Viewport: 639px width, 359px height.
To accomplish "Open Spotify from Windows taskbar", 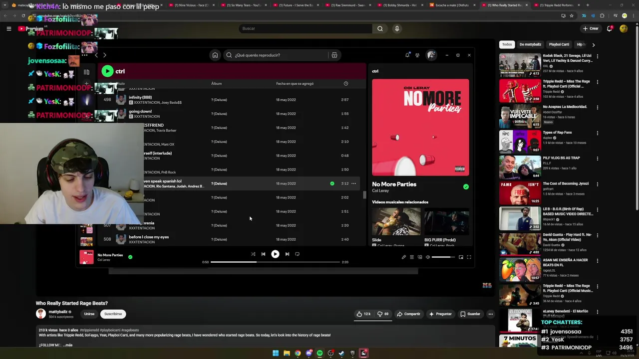I will coord(319,353).
